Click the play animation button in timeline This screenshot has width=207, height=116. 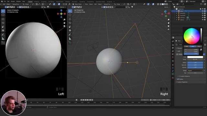tap(88, 100)
